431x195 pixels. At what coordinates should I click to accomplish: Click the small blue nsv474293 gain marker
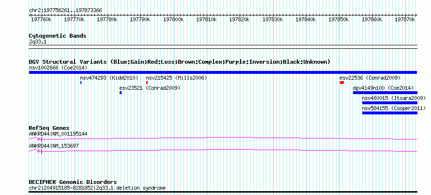[81, 83]
